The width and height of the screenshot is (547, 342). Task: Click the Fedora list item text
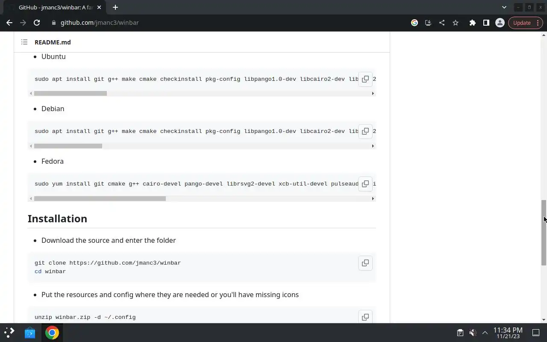pos(53,161)
